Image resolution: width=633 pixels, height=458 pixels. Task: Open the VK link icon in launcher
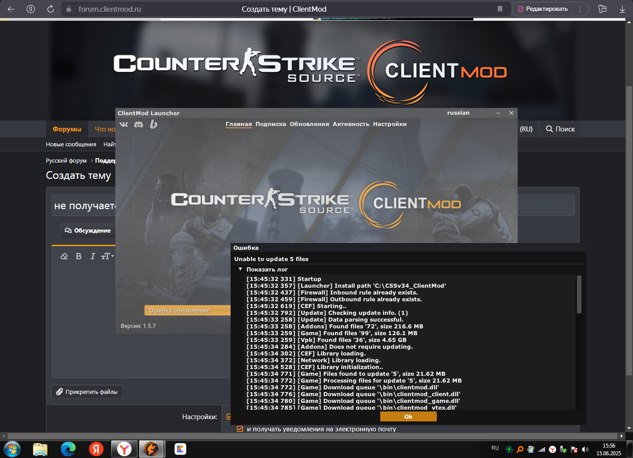pos(124,124)
